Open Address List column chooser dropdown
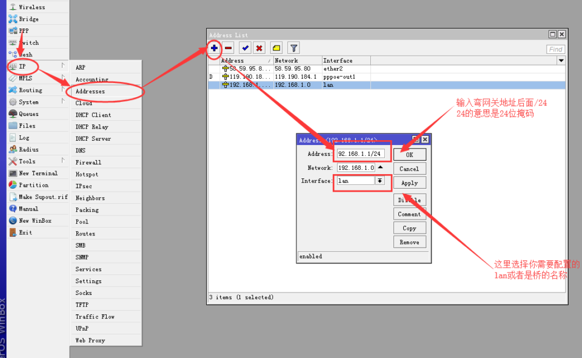The width and height of the screenshot is (582, 358). pos(561,61)
